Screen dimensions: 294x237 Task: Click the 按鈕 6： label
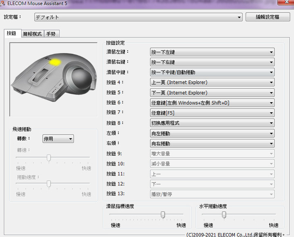click(x=115, y=103)
